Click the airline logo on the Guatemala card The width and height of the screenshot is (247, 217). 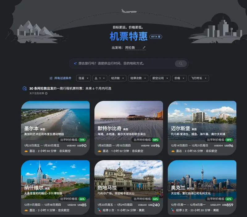pos(99,210)
